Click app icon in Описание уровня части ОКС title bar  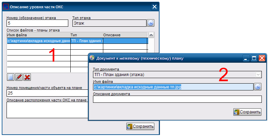tap(6, 7)
